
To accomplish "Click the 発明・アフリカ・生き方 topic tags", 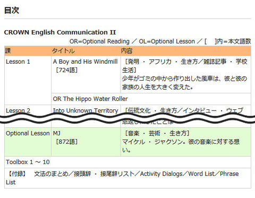I will point(185,66).
